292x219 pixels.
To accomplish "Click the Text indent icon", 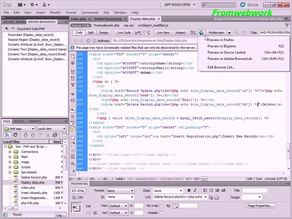I will point(223,190).
